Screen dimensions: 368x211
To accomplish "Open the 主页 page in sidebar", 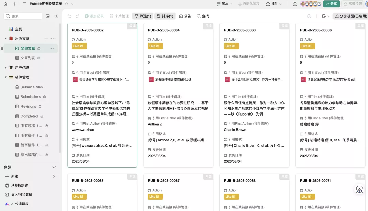I will coord(18,29).
